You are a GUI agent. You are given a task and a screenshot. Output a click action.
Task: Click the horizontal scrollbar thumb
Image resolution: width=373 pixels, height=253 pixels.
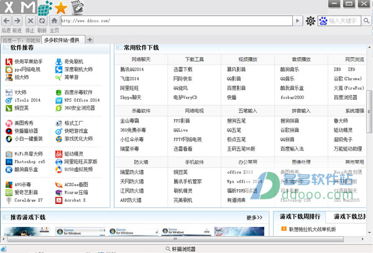tap(175, 239)
